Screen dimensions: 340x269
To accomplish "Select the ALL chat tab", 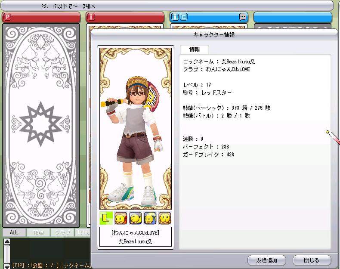I will tap(14, 232).
